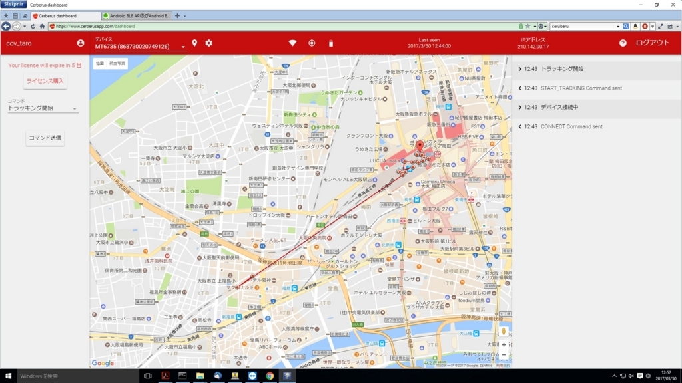Open bookmarks star panel in tab bar
682x383 pixels.
click(5, 16)
